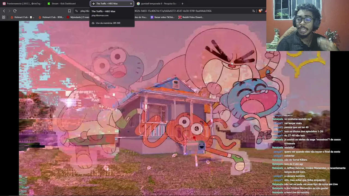Close The Traffic HBO Max tab
Screen dimensions: 349x196
pyautogui.click(x=131, y=4)
